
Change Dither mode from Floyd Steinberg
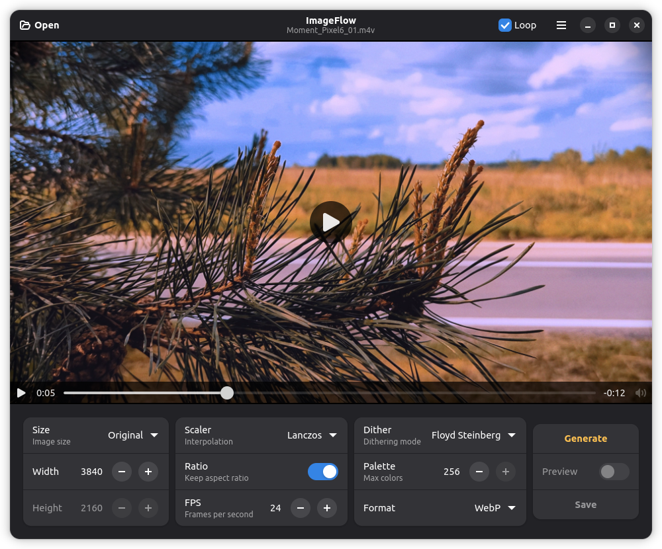coord(473,435)
